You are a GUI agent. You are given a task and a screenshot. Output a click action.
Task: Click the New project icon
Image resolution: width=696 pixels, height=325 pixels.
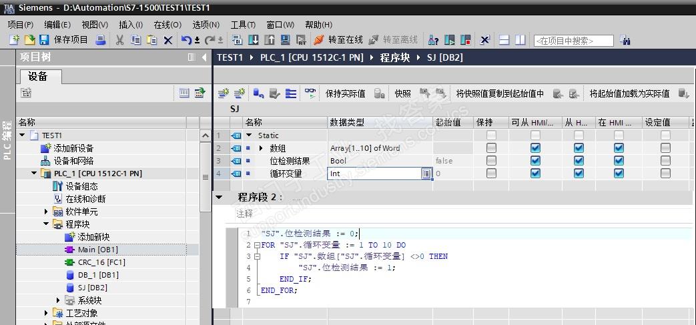(x=15, y=40)
